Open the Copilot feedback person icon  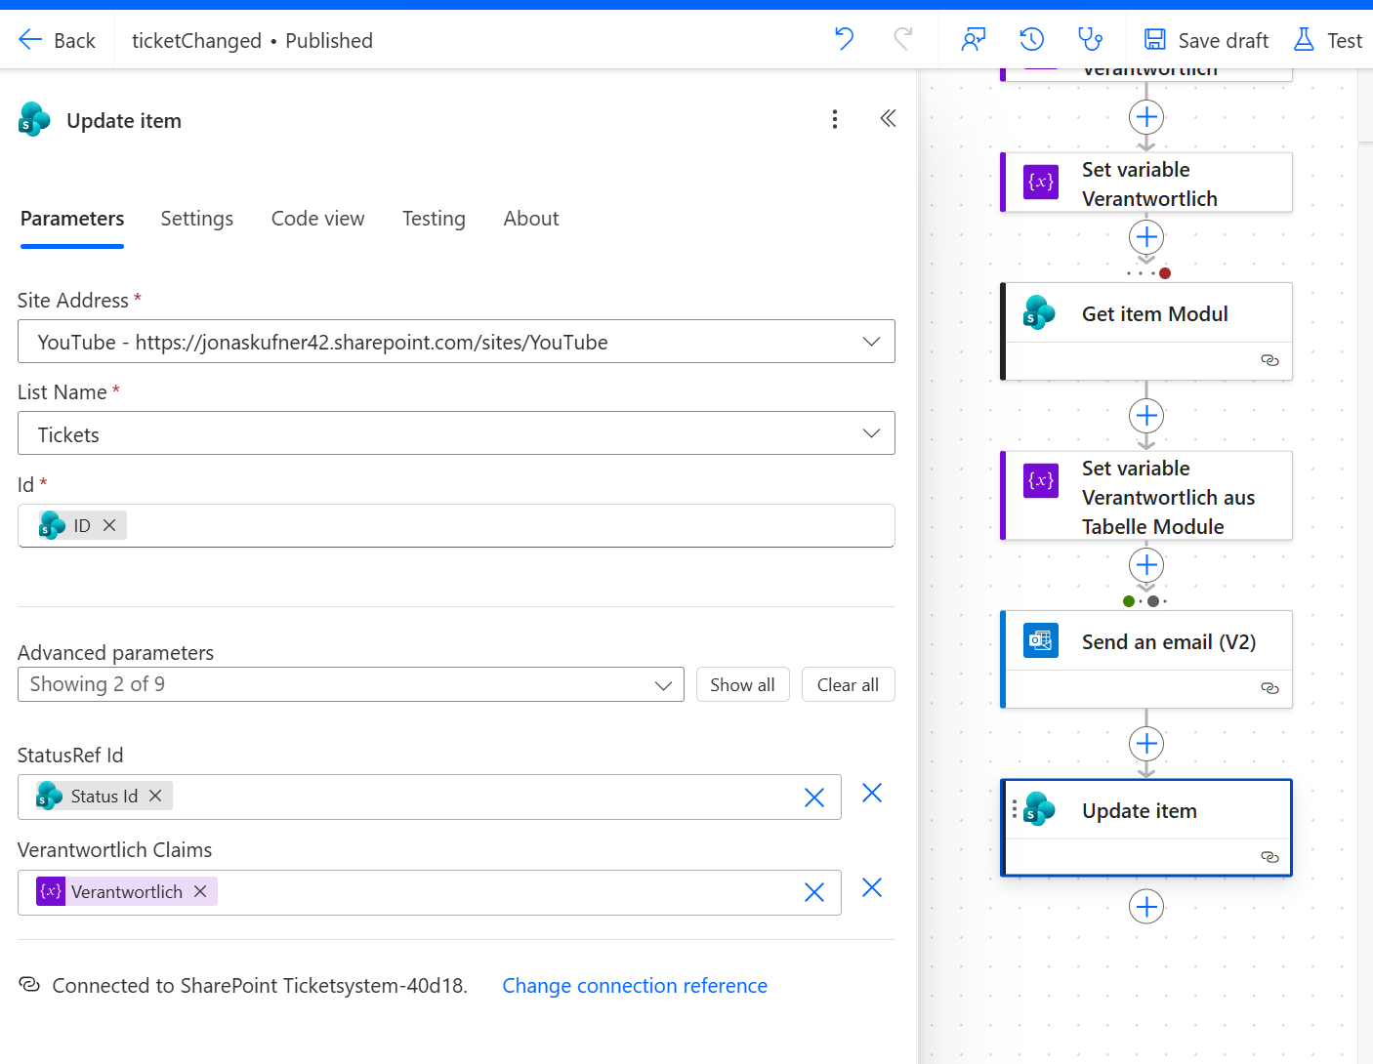pyautogui.click(x=973, y=40)
